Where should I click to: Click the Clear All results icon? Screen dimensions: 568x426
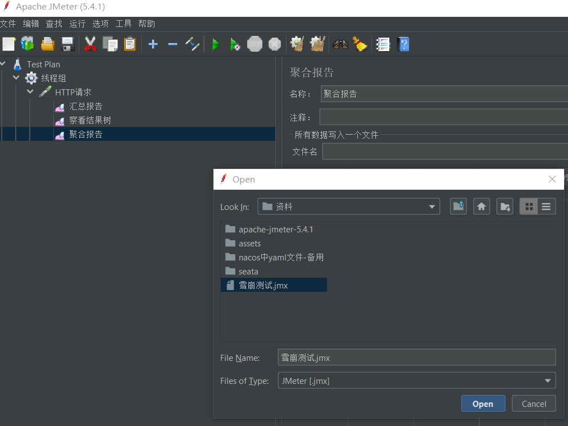[x=317, y=44]
